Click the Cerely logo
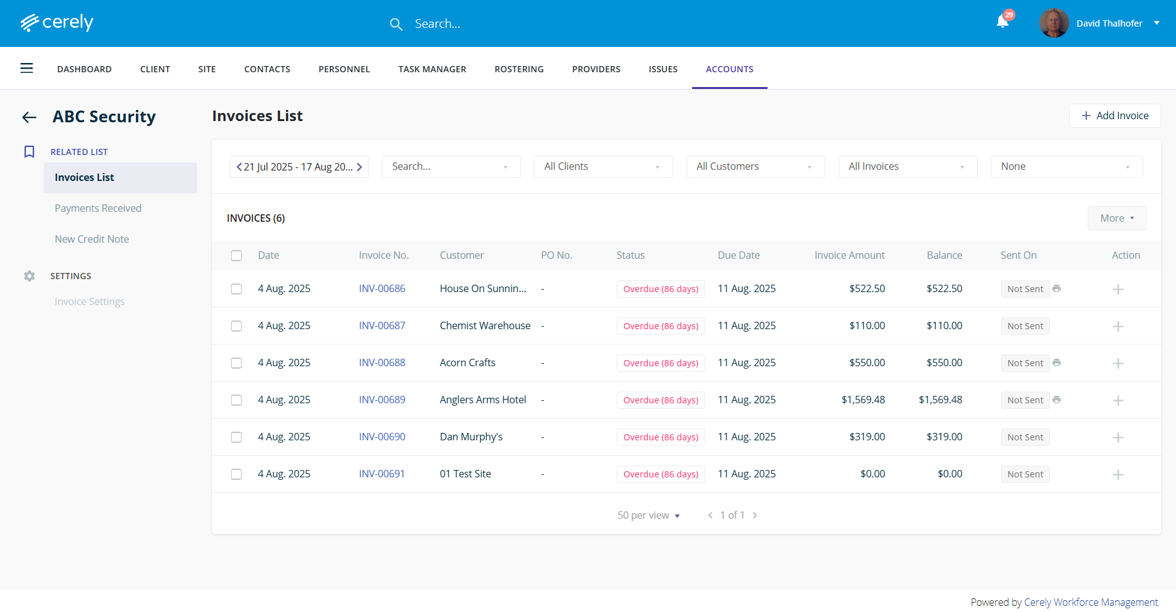 click(x=57, y=23)
